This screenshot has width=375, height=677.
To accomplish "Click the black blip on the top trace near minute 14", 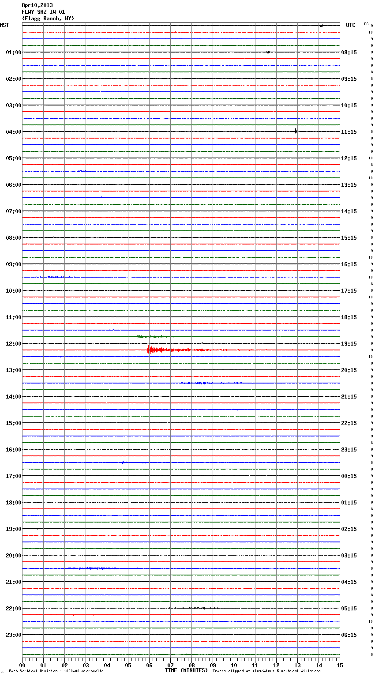I will (x=321, y=26).
